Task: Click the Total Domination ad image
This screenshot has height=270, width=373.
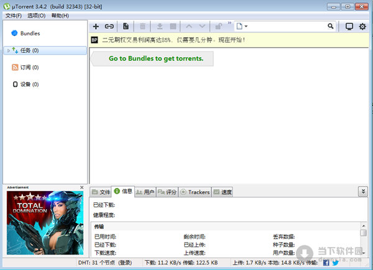Action: 45,223
